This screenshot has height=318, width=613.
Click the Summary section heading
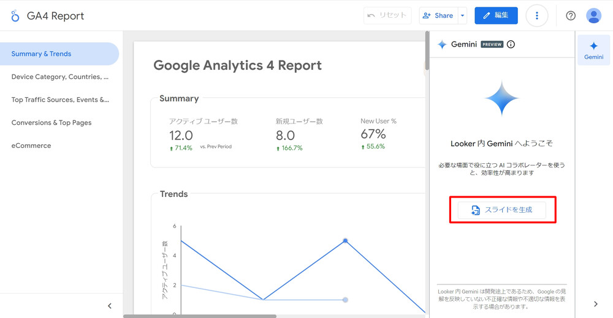(179, 98)
